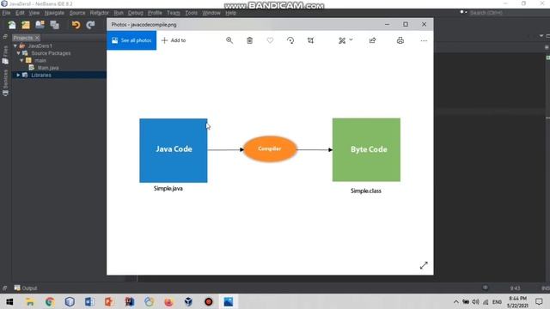Select the Projects tab label

pyautogui.click(x=23, y=38)
